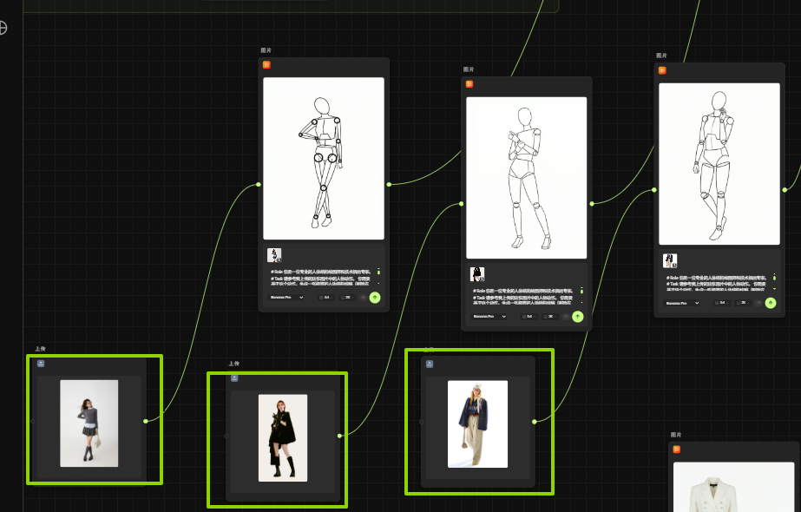
Task: Select the uploaded blue-jacket model photo
Action: click(477, 423)
